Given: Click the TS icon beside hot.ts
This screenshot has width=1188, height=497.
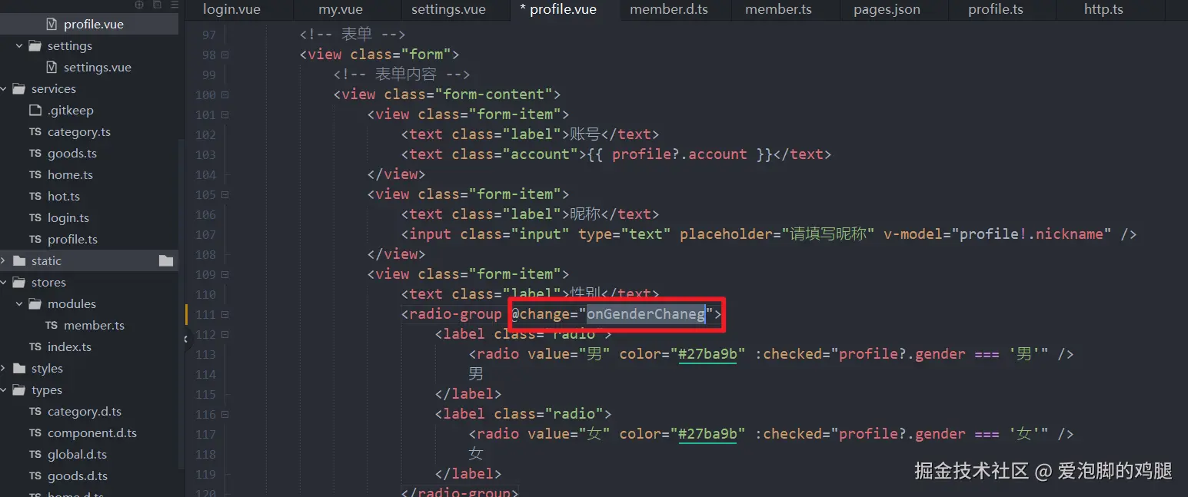Looking at the screenshot, I should click(35, 197).
